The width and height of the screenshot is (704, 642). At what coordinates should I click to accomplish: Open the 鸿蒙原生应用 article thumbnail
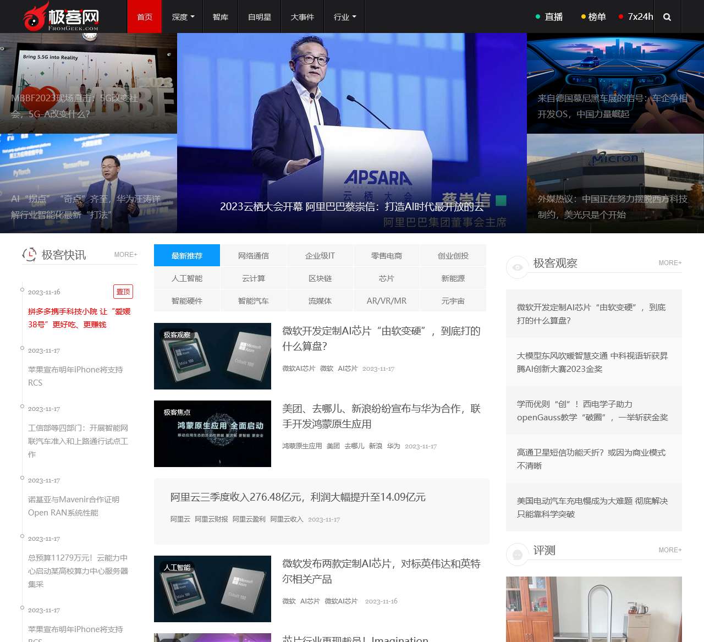[x=212, y=434]
